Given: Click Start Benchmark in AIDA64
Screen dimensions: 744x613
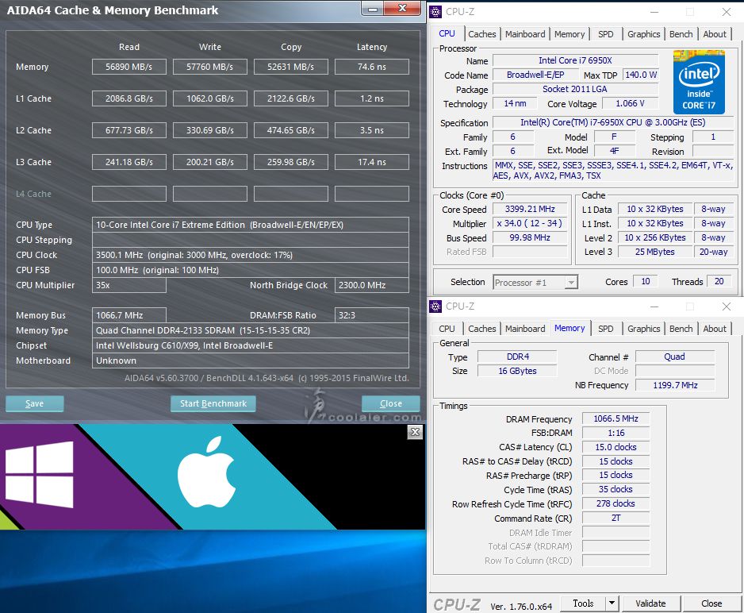Looking at the screenshot, I should 213,403.
